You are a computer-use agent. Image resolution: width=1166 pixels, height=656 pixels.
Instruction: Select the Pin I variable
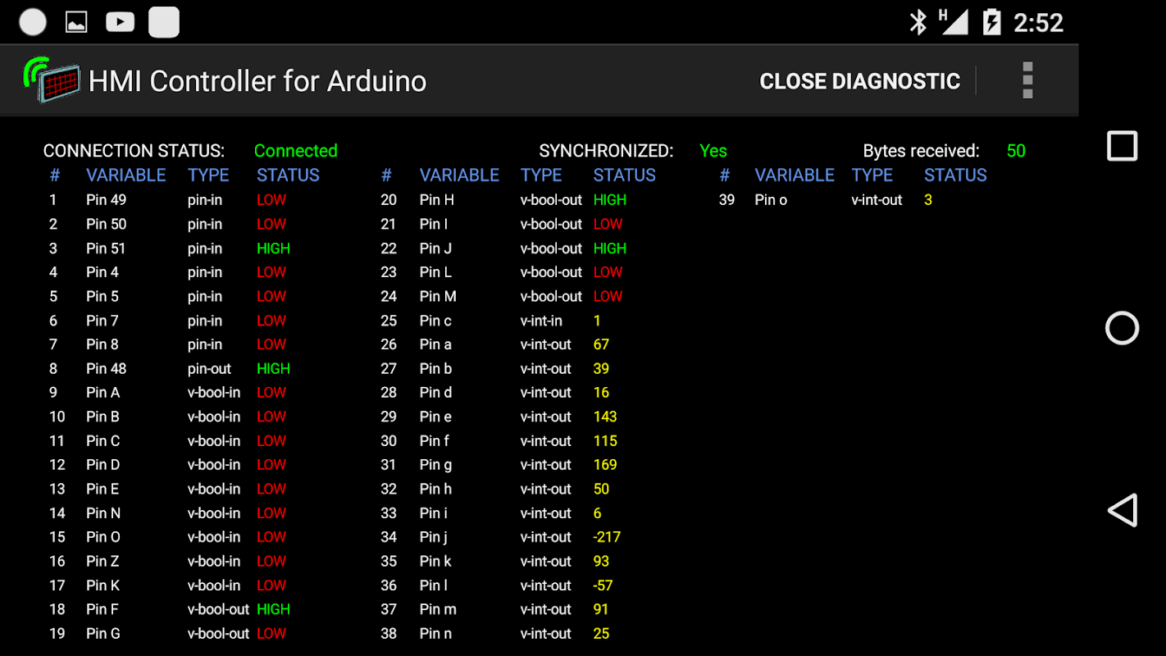tap(434, 224)
